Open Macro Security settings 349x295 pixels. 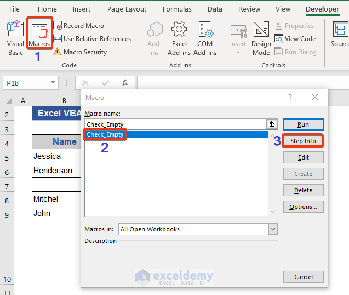pos(80,52)
